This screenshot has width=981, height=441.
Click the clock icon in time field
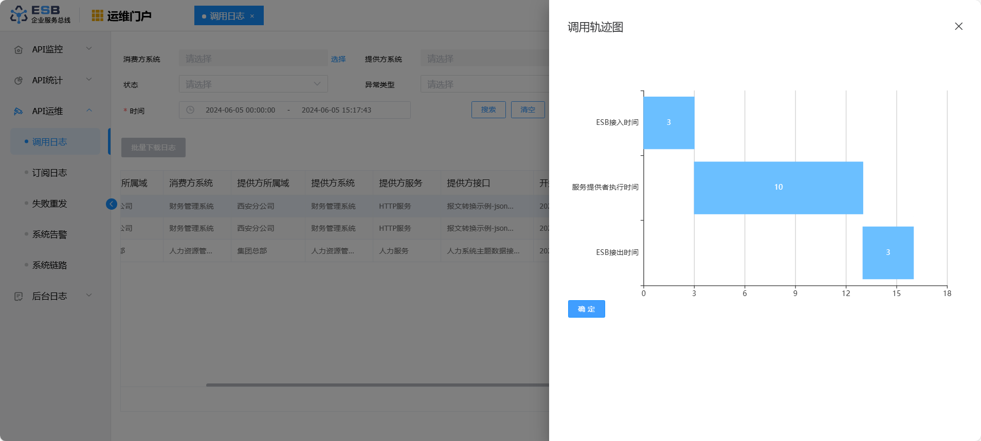coord(190,110)
